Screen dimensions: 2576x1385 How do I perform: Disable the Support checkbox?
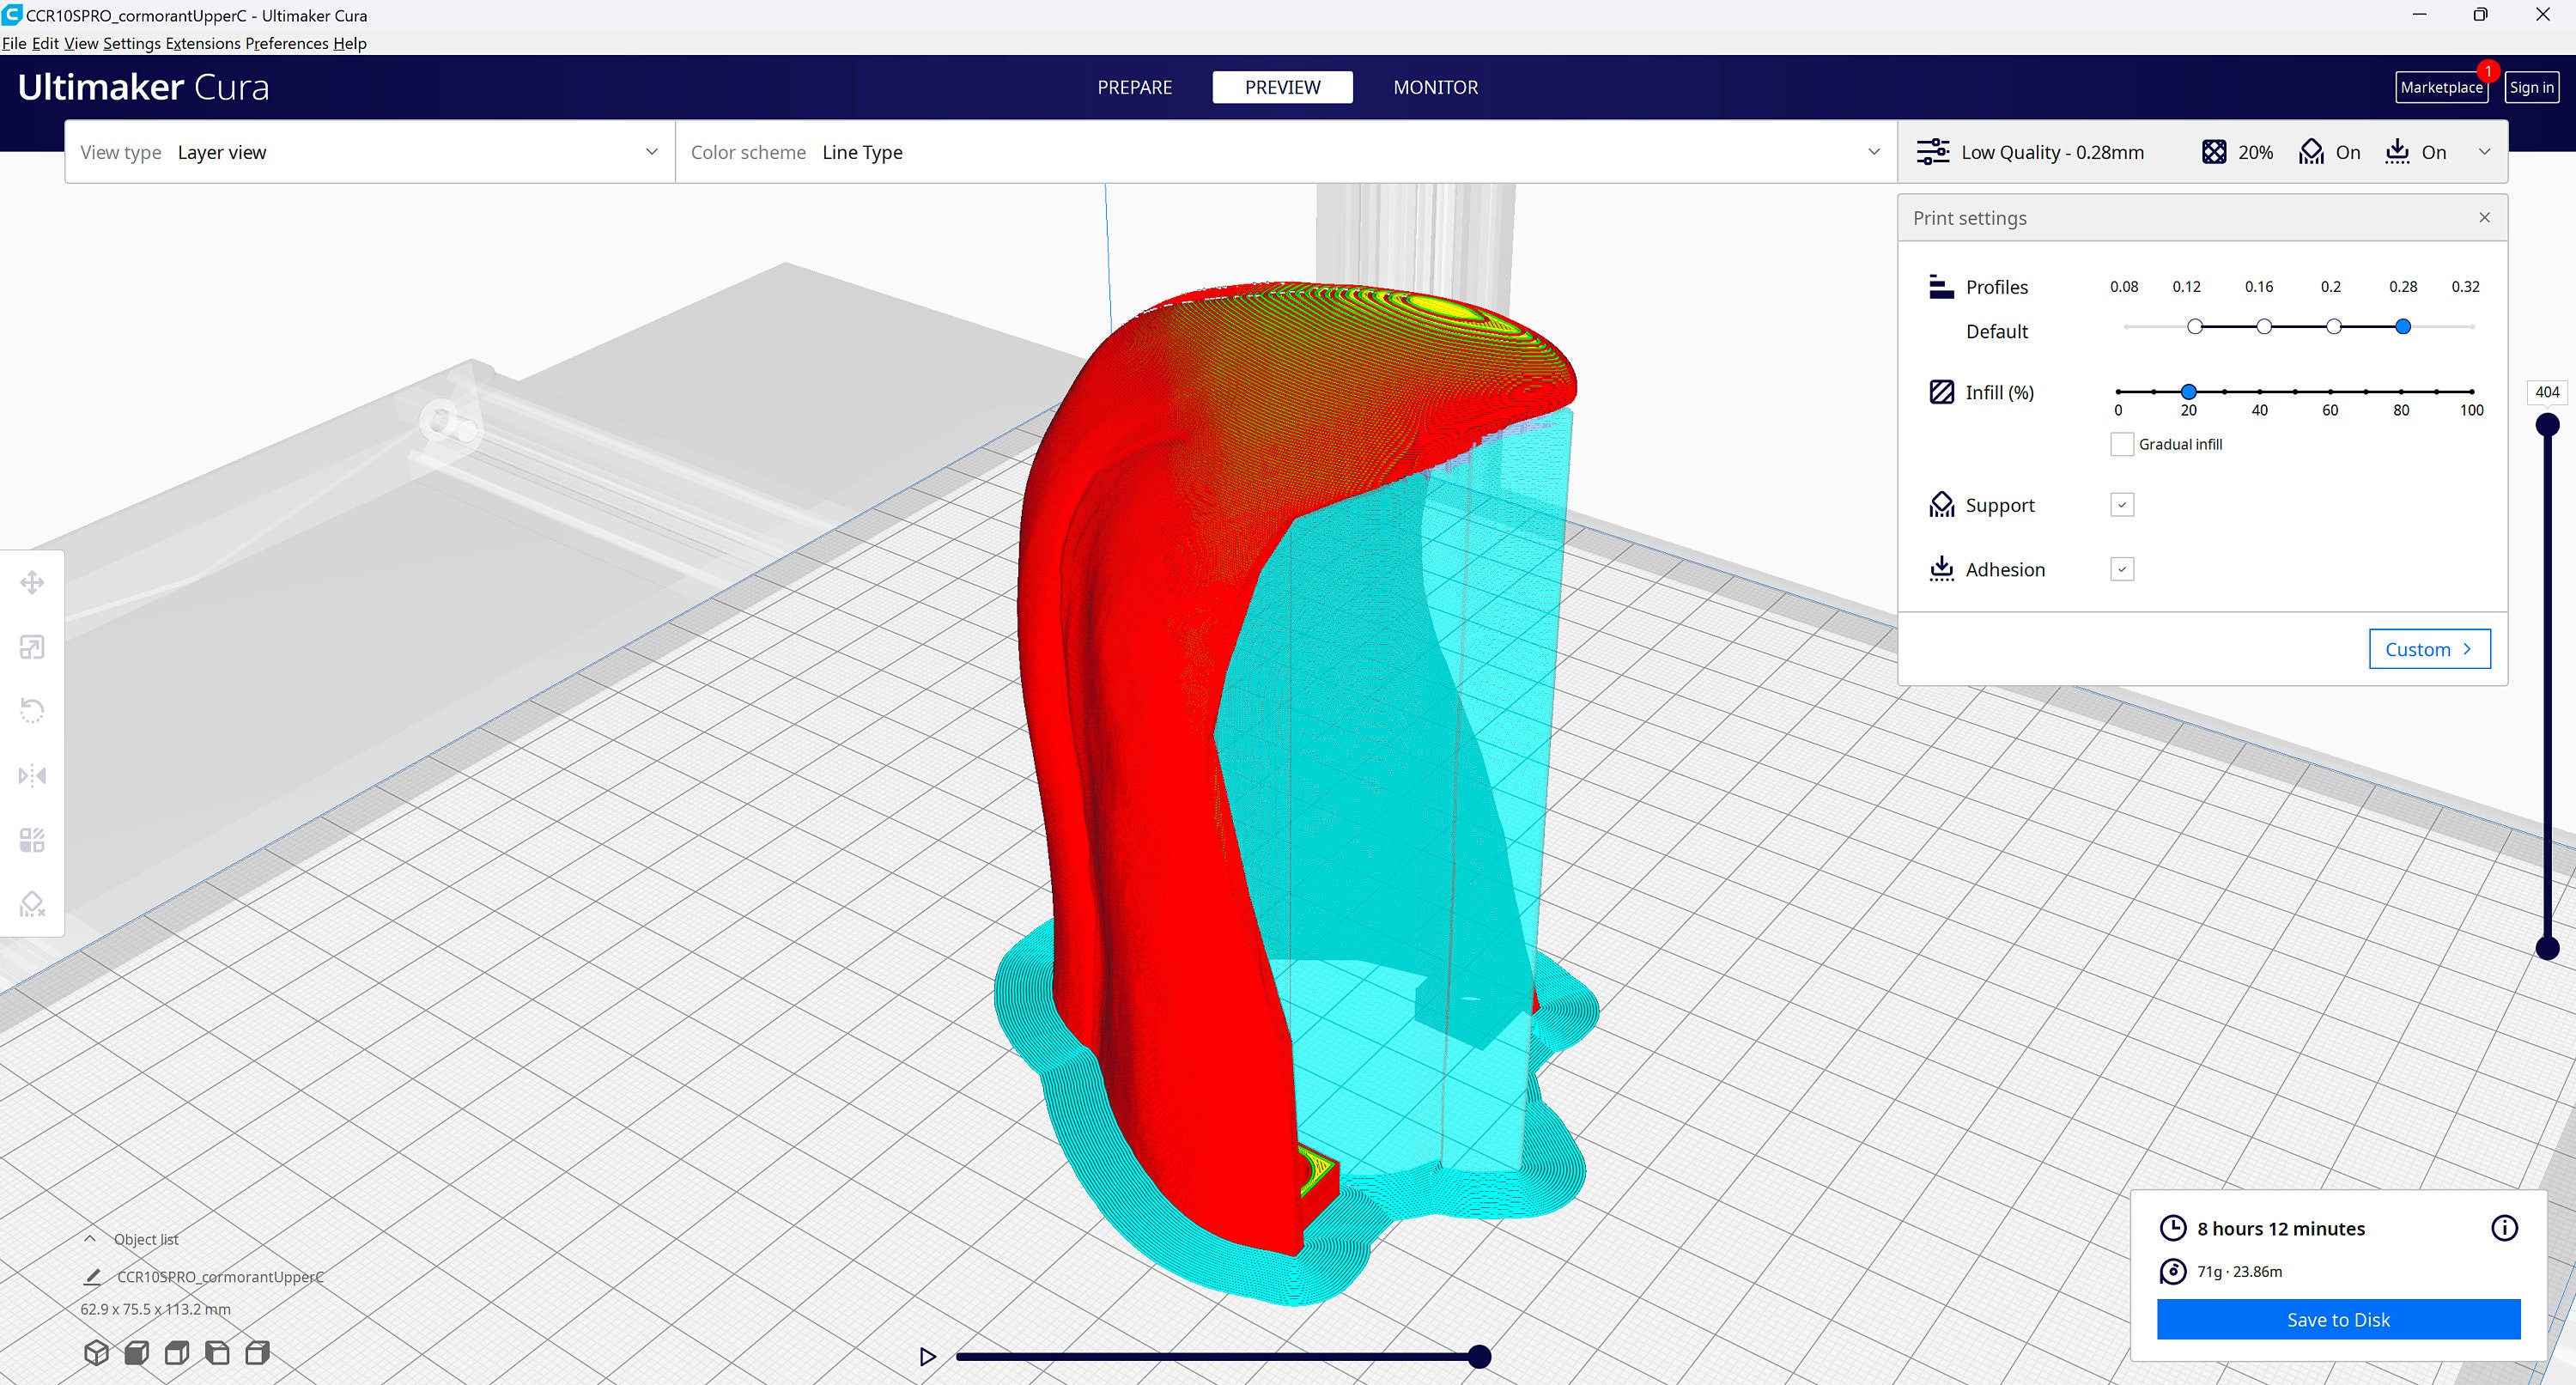point(2122,504)
